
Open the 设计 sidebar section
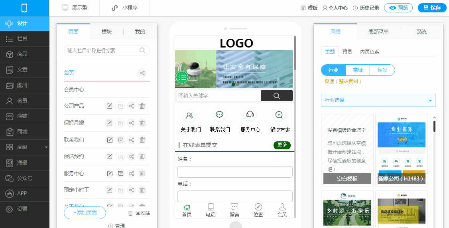pos(25,23)
